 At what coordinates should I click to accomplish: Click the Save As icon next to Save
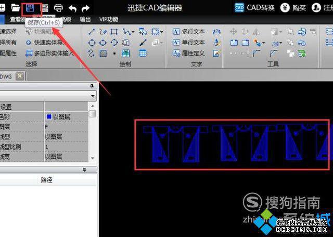(45, 8)
